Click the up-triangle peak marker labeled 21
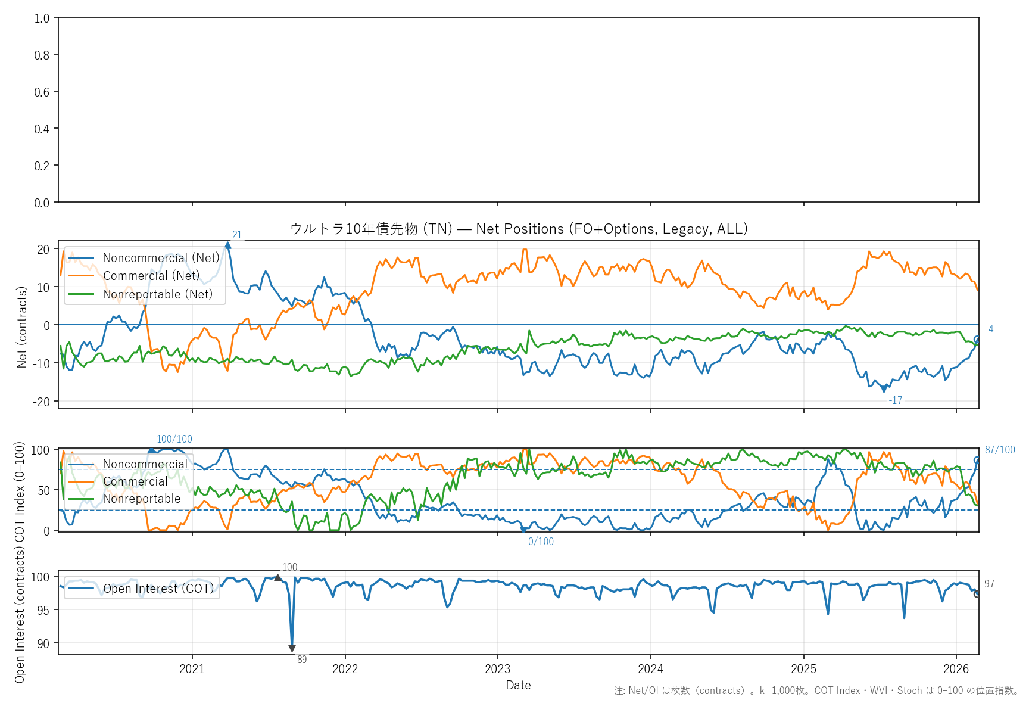1029x703 pixels. [x=228, y=245]
